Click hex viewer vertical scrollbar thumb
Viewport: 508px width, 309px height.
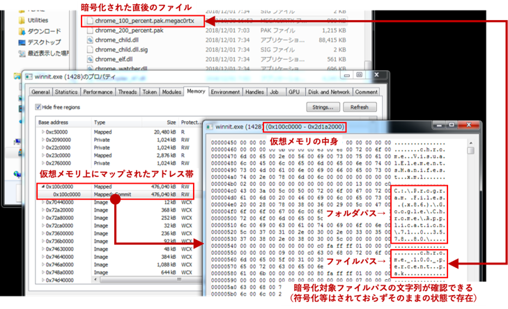pyautogui.click(x=471, y=150)
